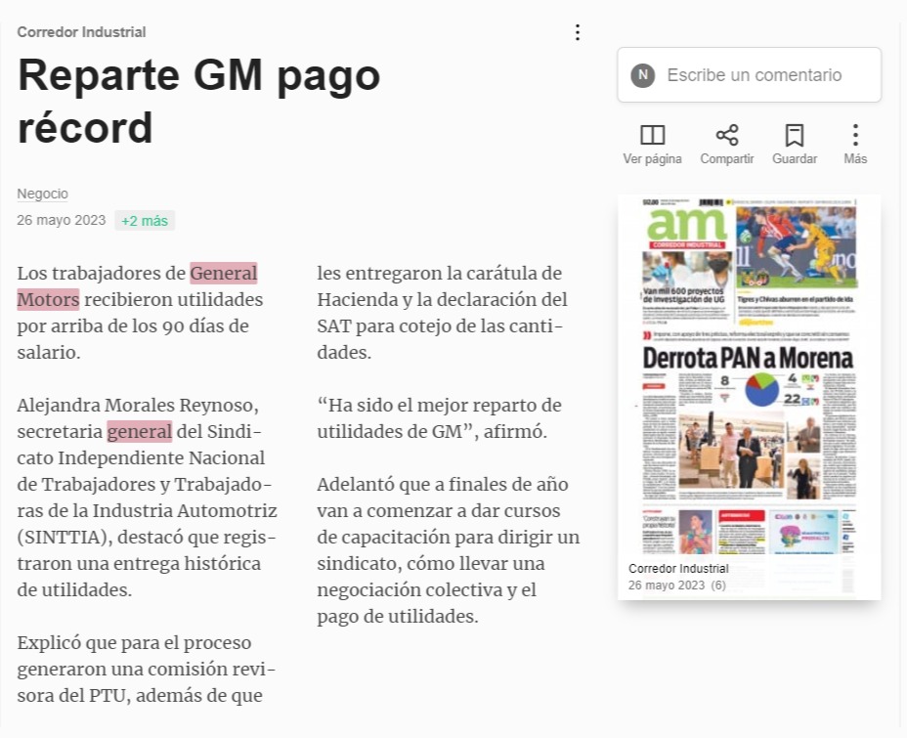Viewport: 907px width, 738px height.
Task: Click the N user avatar
Action: coord(643,75)
